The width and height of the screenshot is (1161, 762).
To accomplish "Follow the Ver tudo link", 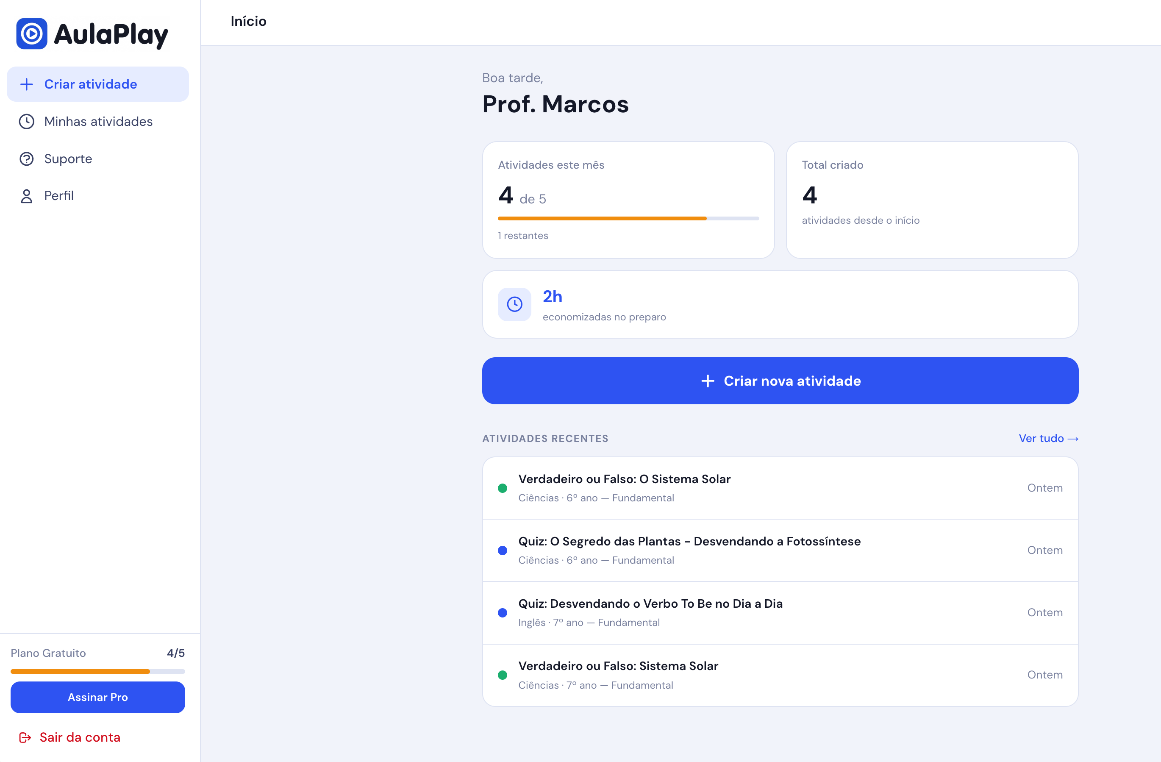I will tap(1048, 438).
